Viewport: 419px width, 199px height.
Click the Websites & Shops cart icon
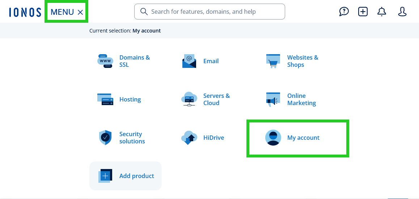273,61
